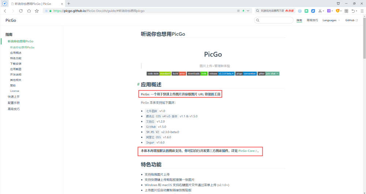Select the green sub-item 听说你也想用PicGo
366x194 pixels.
click(22, 47)
